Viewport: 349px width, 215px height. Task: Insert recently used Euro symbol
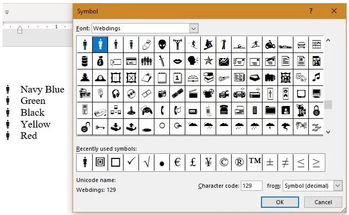[178, 163]
